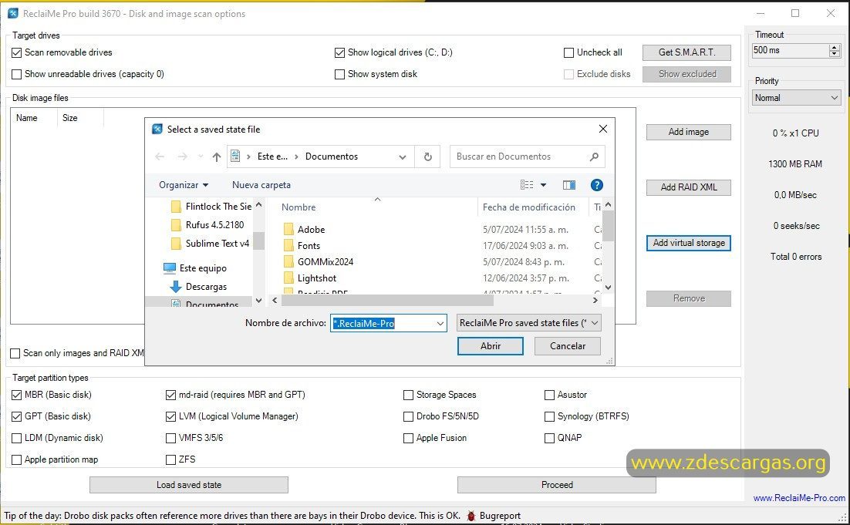This screenshot has height=525, width=850.
Task: Go up one folder level arrow
Action: [x=217, y=156]
